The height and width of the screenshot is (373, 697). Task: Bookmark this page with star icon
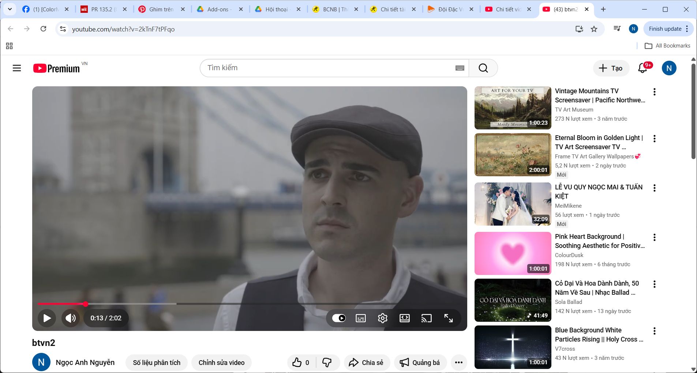point(594,29)
